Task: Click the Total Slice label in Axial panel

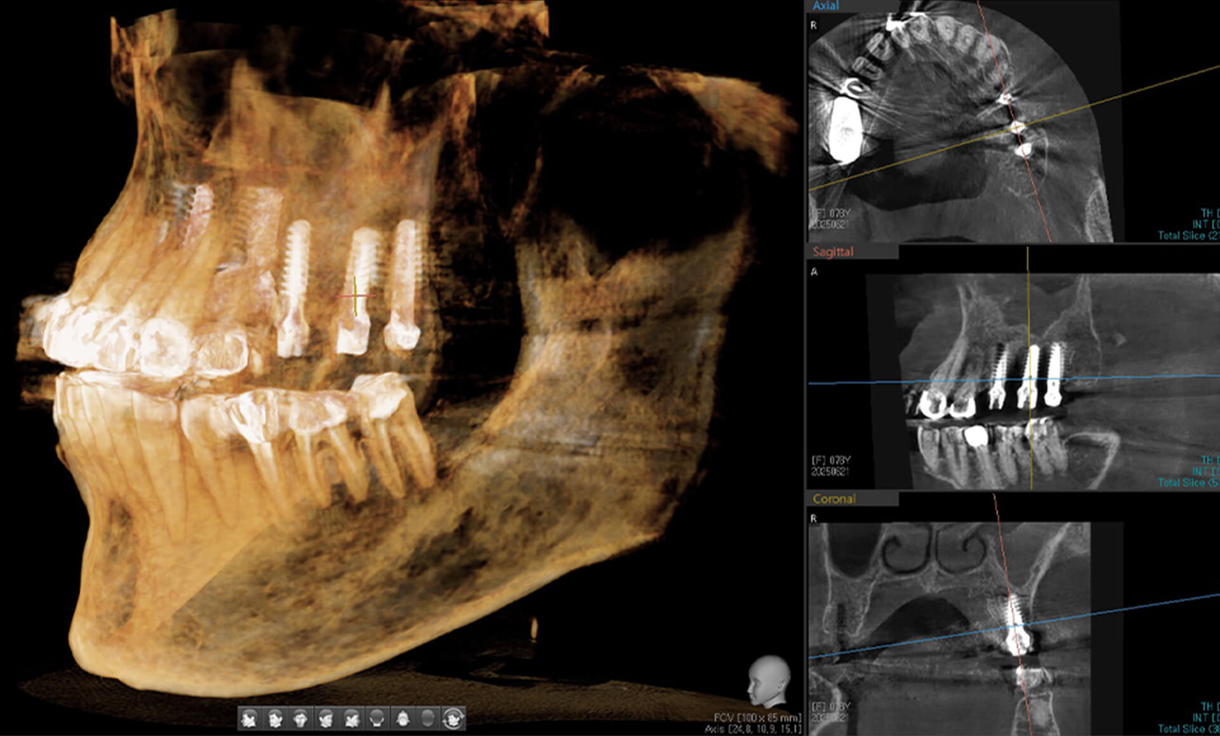Action: [1187, 235]
